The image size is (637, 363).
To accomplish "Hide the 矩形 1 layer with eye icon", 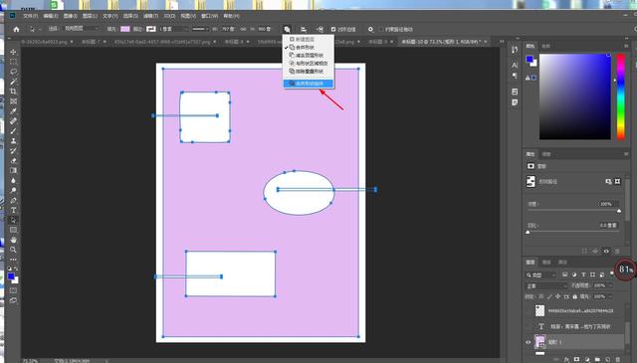I will [529, 342].
